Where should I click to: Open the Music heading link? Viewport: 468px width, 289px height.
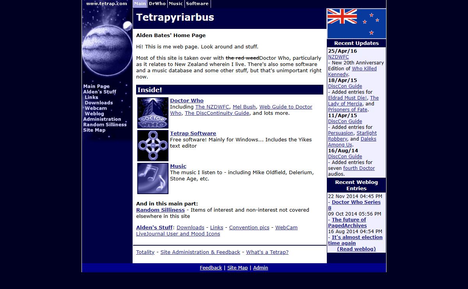[x=178, y=166]
